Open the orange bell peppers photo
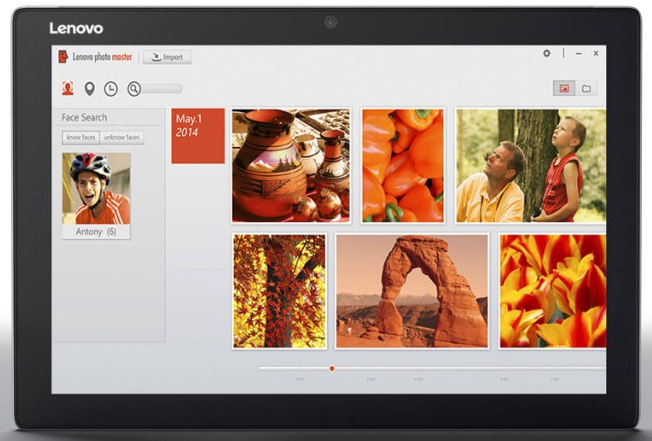652x441 pixels. [403, 165]
